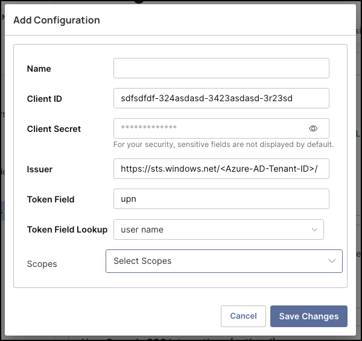Expand Scopes using its chevron arrow
Image resolution: width=362 pixels, height=341 pixels.
point(332,261)
